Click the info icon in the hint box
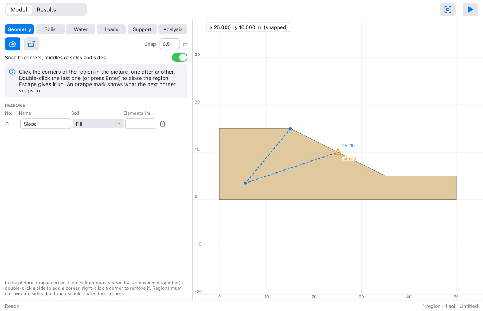This screenshot has width=483, height=311. pos(12,72)
